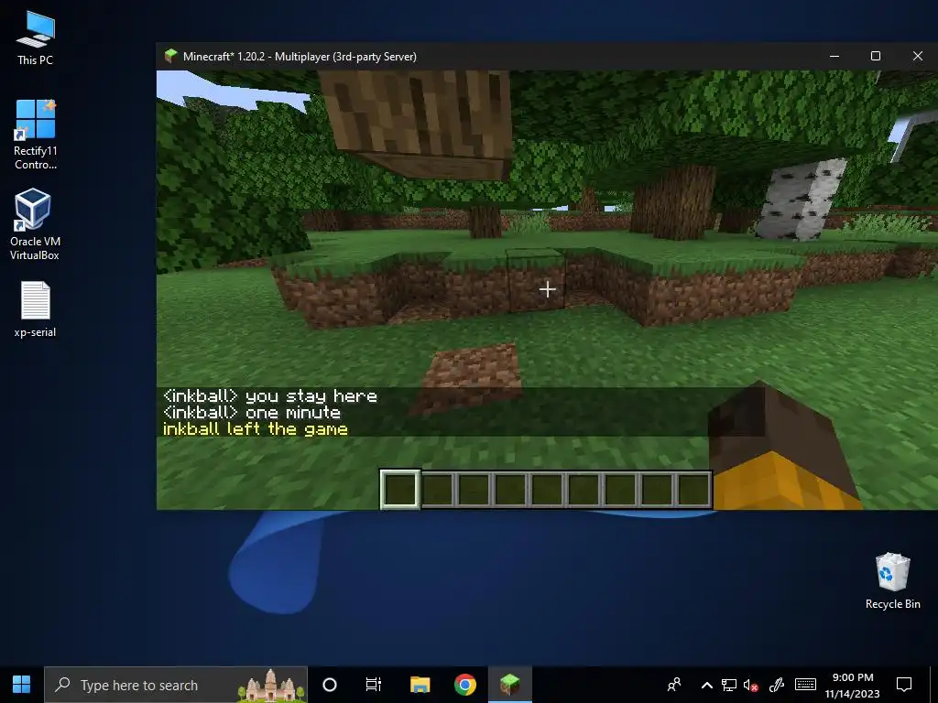Open Rectify11 Control Center shortcut
The height and width of the screenshot is (703, 938).
click(36, 135)
